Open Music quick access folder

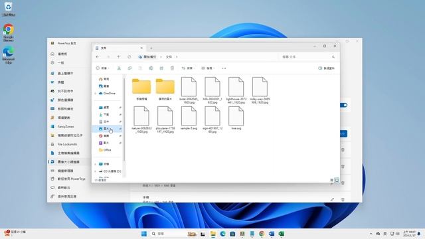[x=104, y=135]
